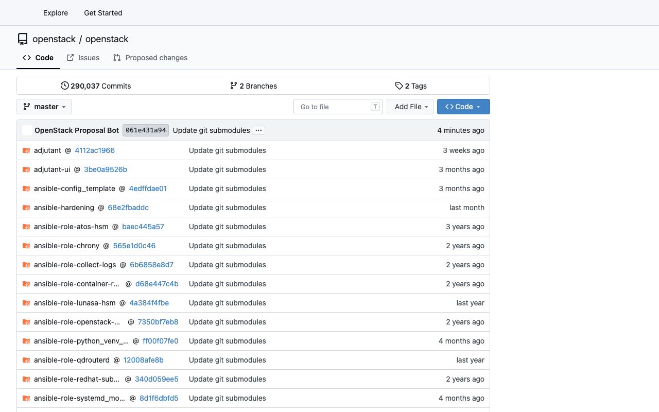The width and height of the screenshot is (659, 412).
Task: Click the ansible-role-collect-logs folder icon
Action: coord(26,265)
